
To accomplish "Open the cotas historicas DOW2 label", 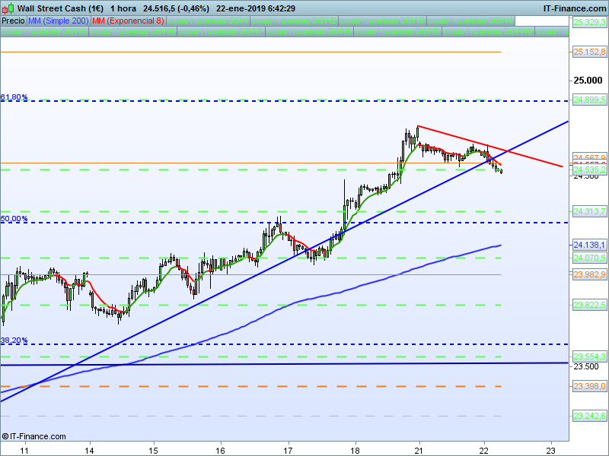I will click(x=294, y=21).
